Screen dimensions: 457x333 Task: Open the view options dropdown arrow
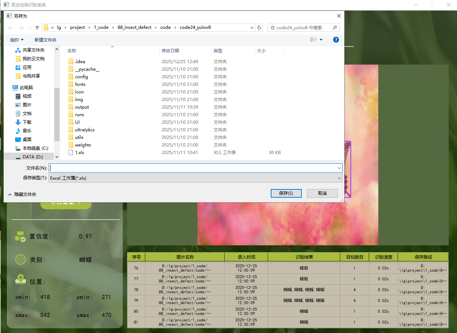(x=321, y=40)
